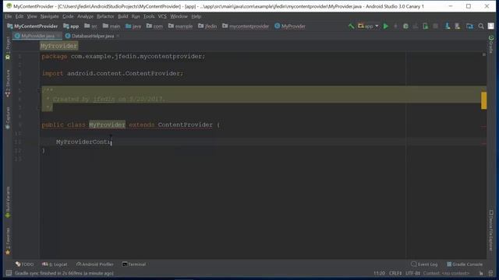This screenshot has height=280, width=499.
Task: Click the Make Project hammer icon
Action: (x=351, y=26)
